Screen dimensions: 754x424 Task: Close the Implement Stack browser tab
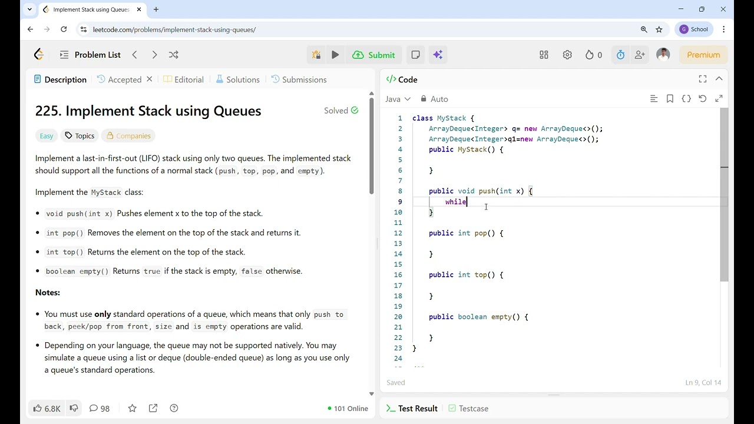pos(139,9)
